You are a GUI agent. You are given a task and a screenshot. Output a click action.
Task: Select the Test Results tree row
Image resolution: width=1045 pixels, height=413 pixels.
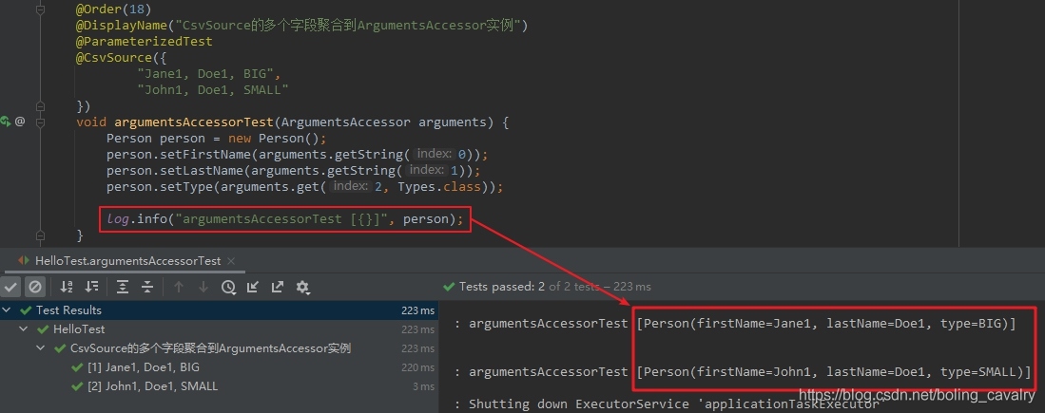(x=220, y=310)
